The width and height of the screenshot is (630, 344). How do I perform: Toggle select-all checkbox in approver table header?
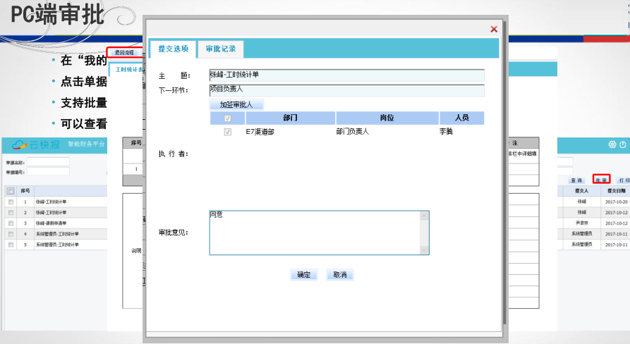coord(227,118)
